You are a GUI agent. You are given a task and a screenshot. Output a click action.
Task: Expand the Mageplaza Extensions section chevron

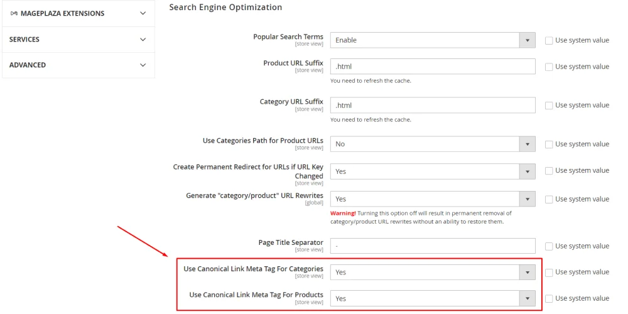coord(143,13)
